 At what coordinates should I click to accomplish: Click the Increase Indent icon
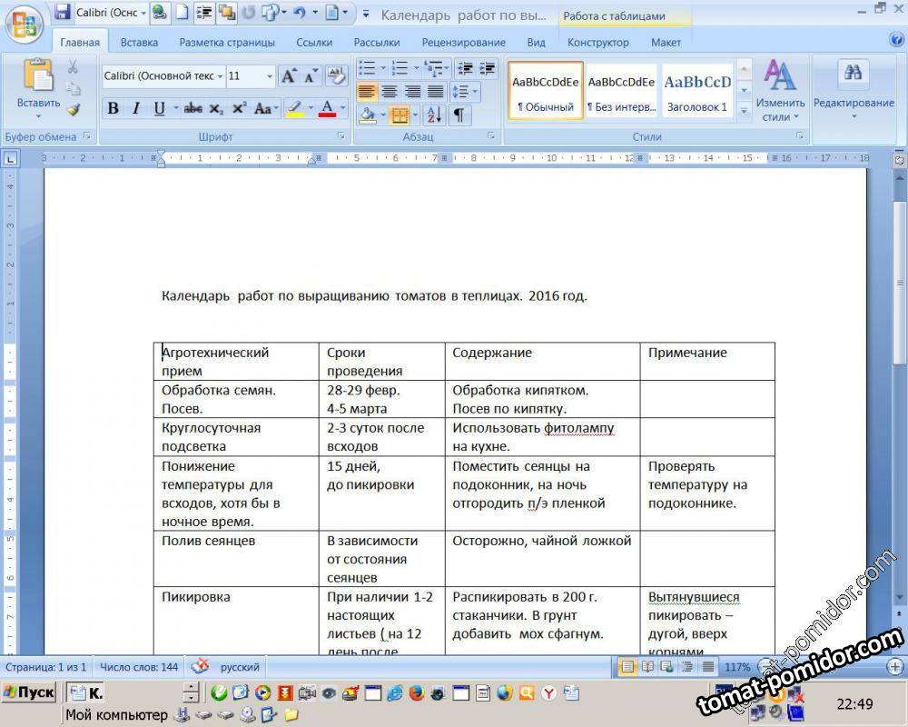click(488, 68)
